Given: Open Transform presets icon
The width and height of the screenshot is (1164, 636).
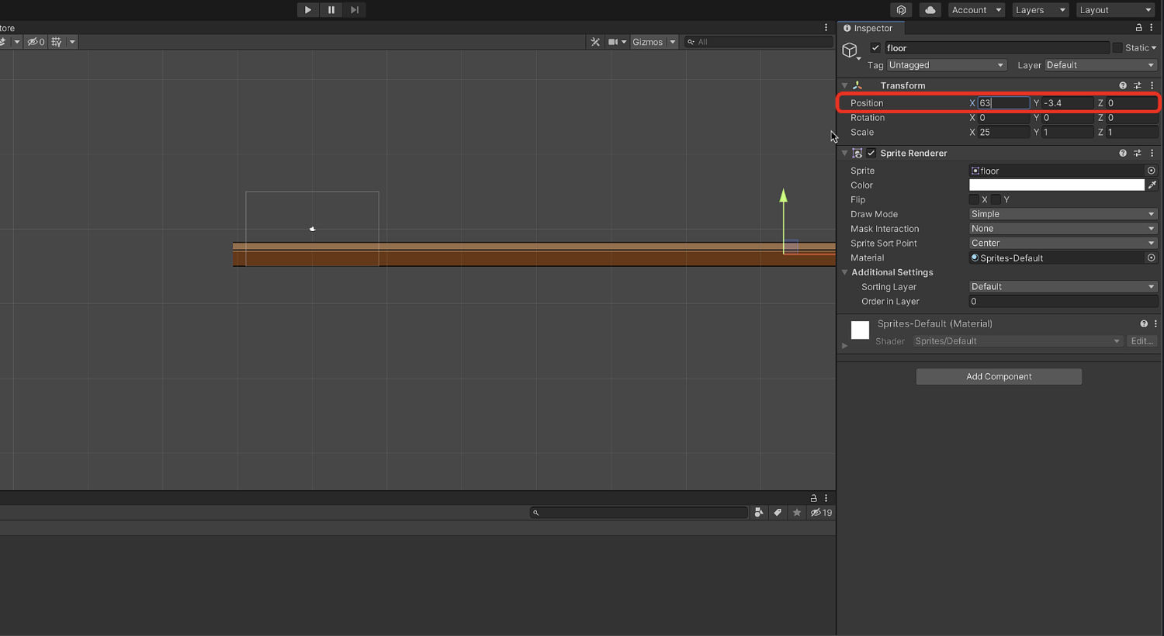Looking at the screenshot, I should pyautogui.click(x=1138, y=85).
